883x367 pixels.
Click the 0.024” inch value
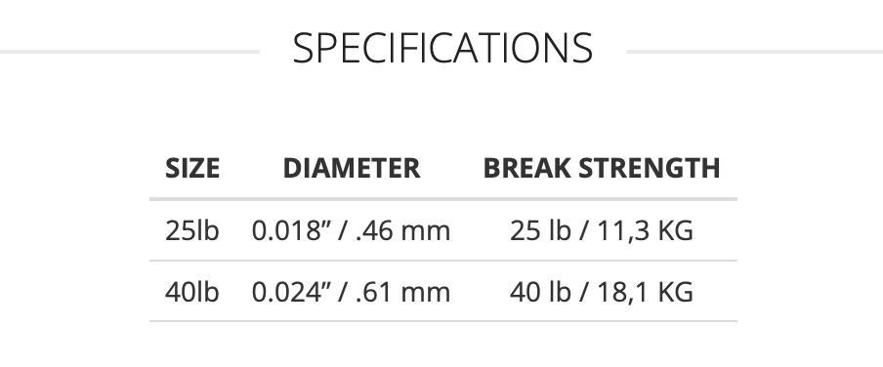290,292
